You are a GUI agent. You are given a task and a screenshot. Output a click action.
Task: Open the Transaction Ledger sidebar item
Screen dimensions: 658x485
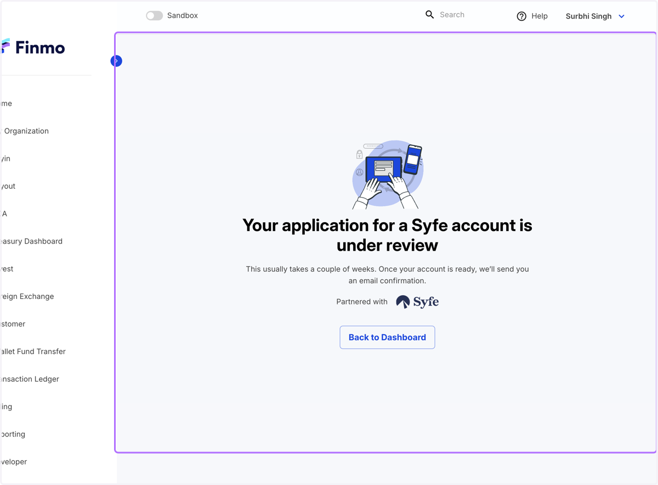30,379
